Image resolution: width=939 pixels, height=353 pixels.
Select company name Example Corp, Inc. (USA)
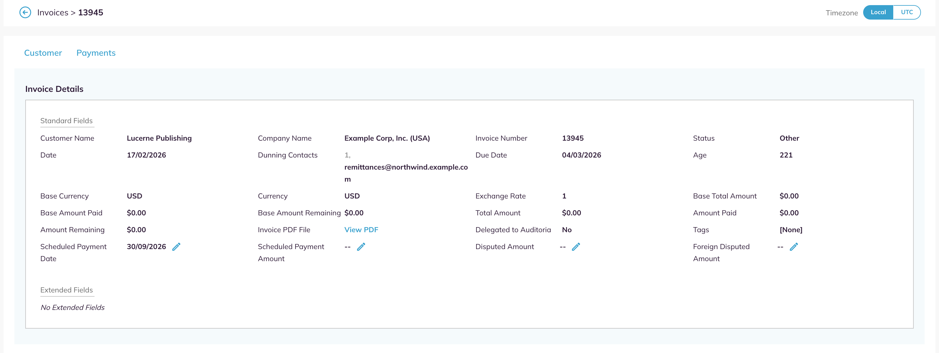(387, 138)
